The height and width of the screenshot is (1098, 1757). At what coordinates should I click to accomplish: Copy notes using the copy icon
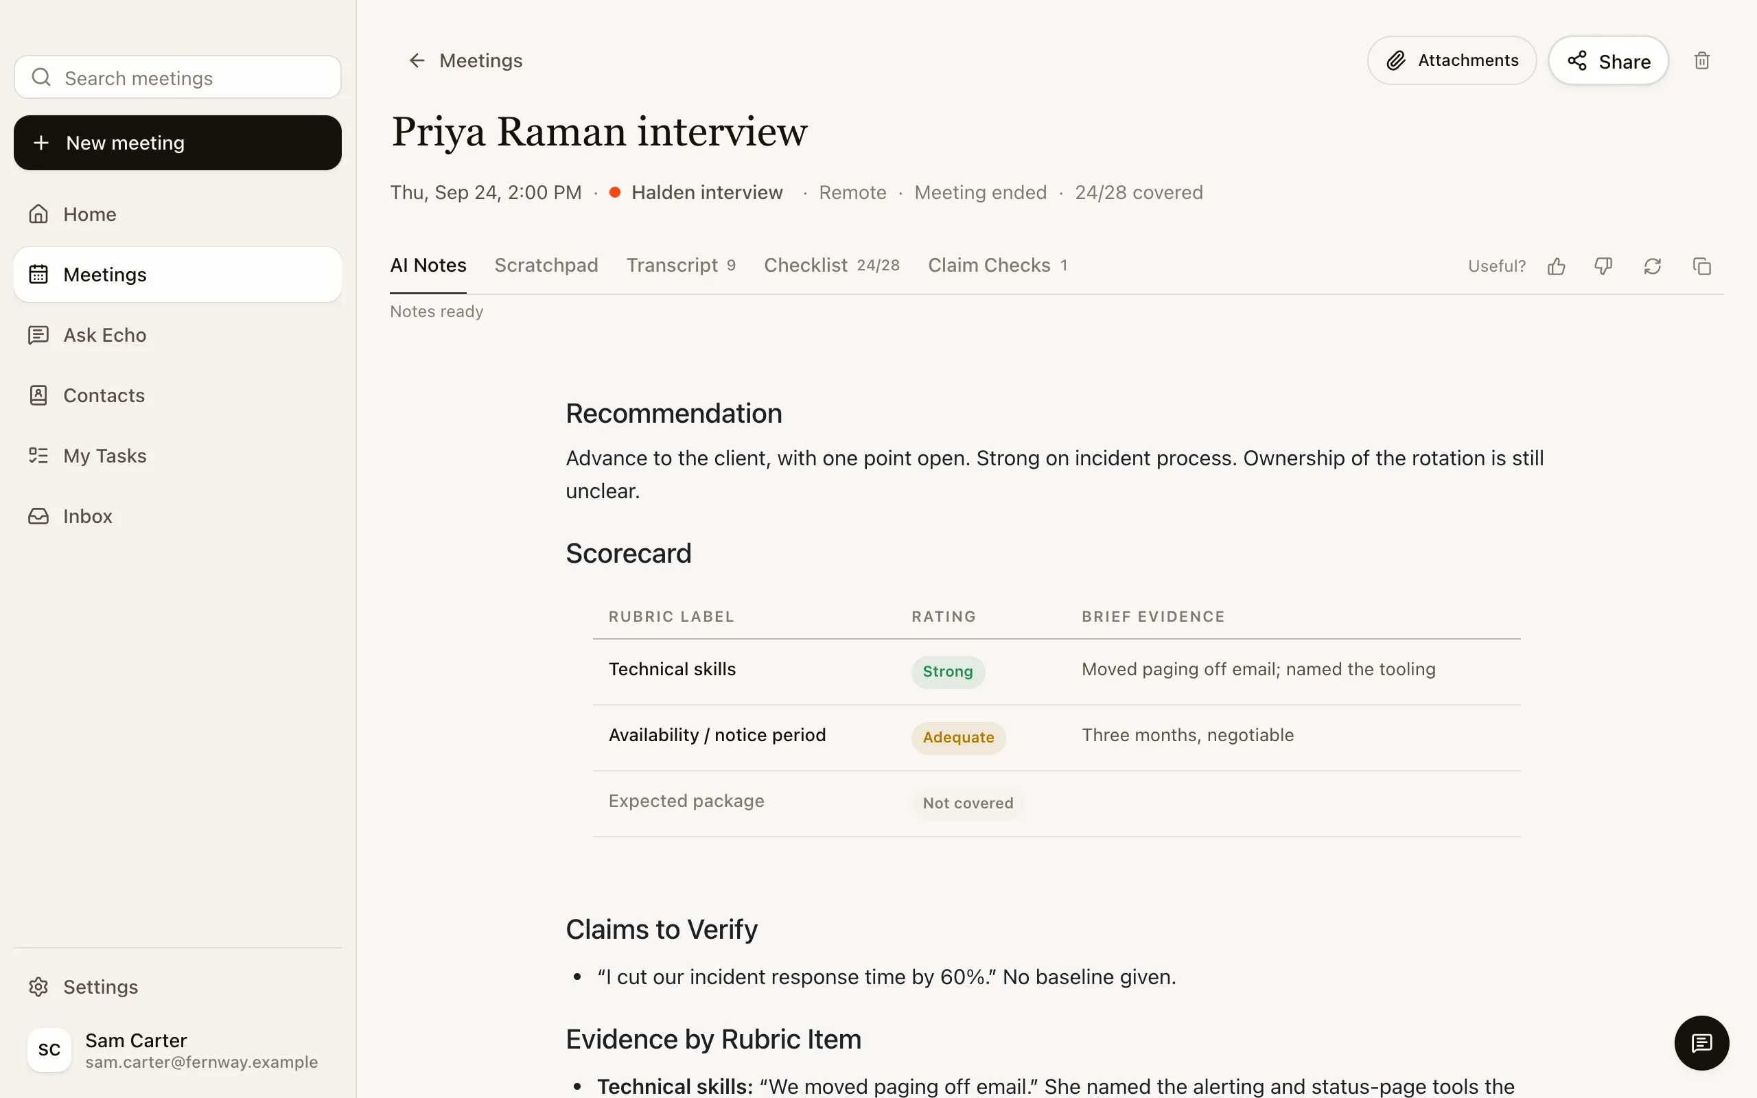(1702, 266)
